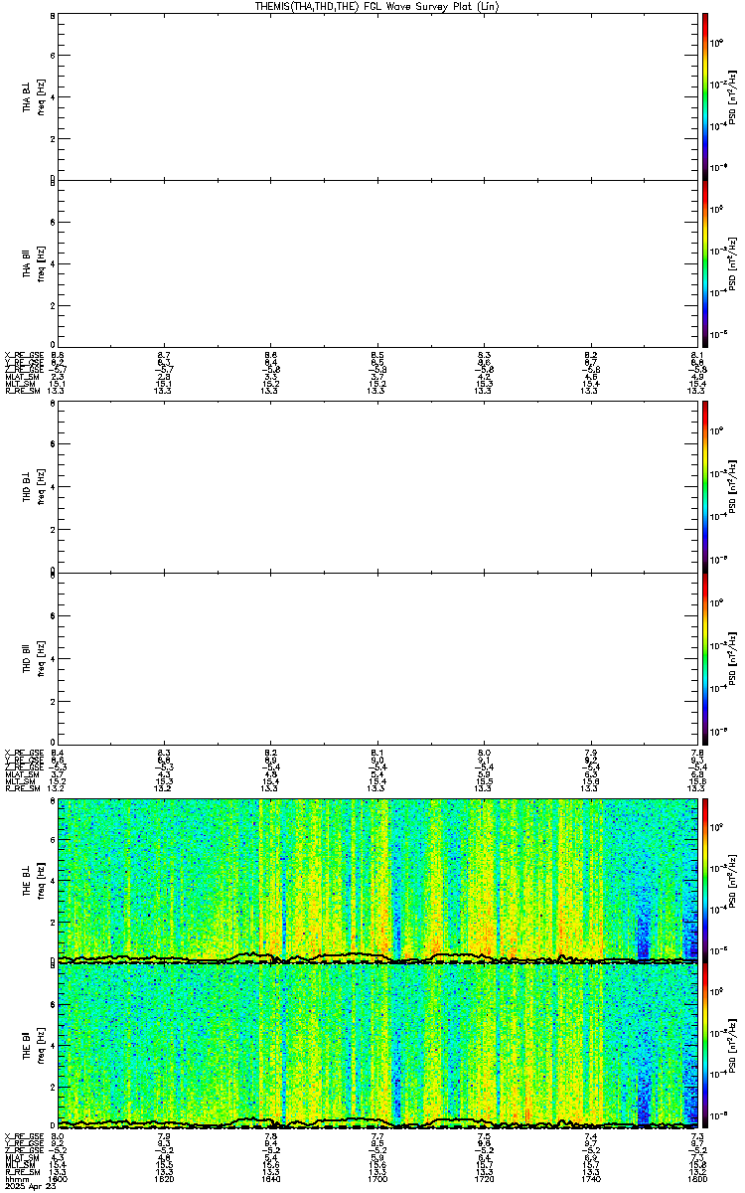Select the THD B-parallel empty panel
745x1193 pixels.
[x=376, y=656]
